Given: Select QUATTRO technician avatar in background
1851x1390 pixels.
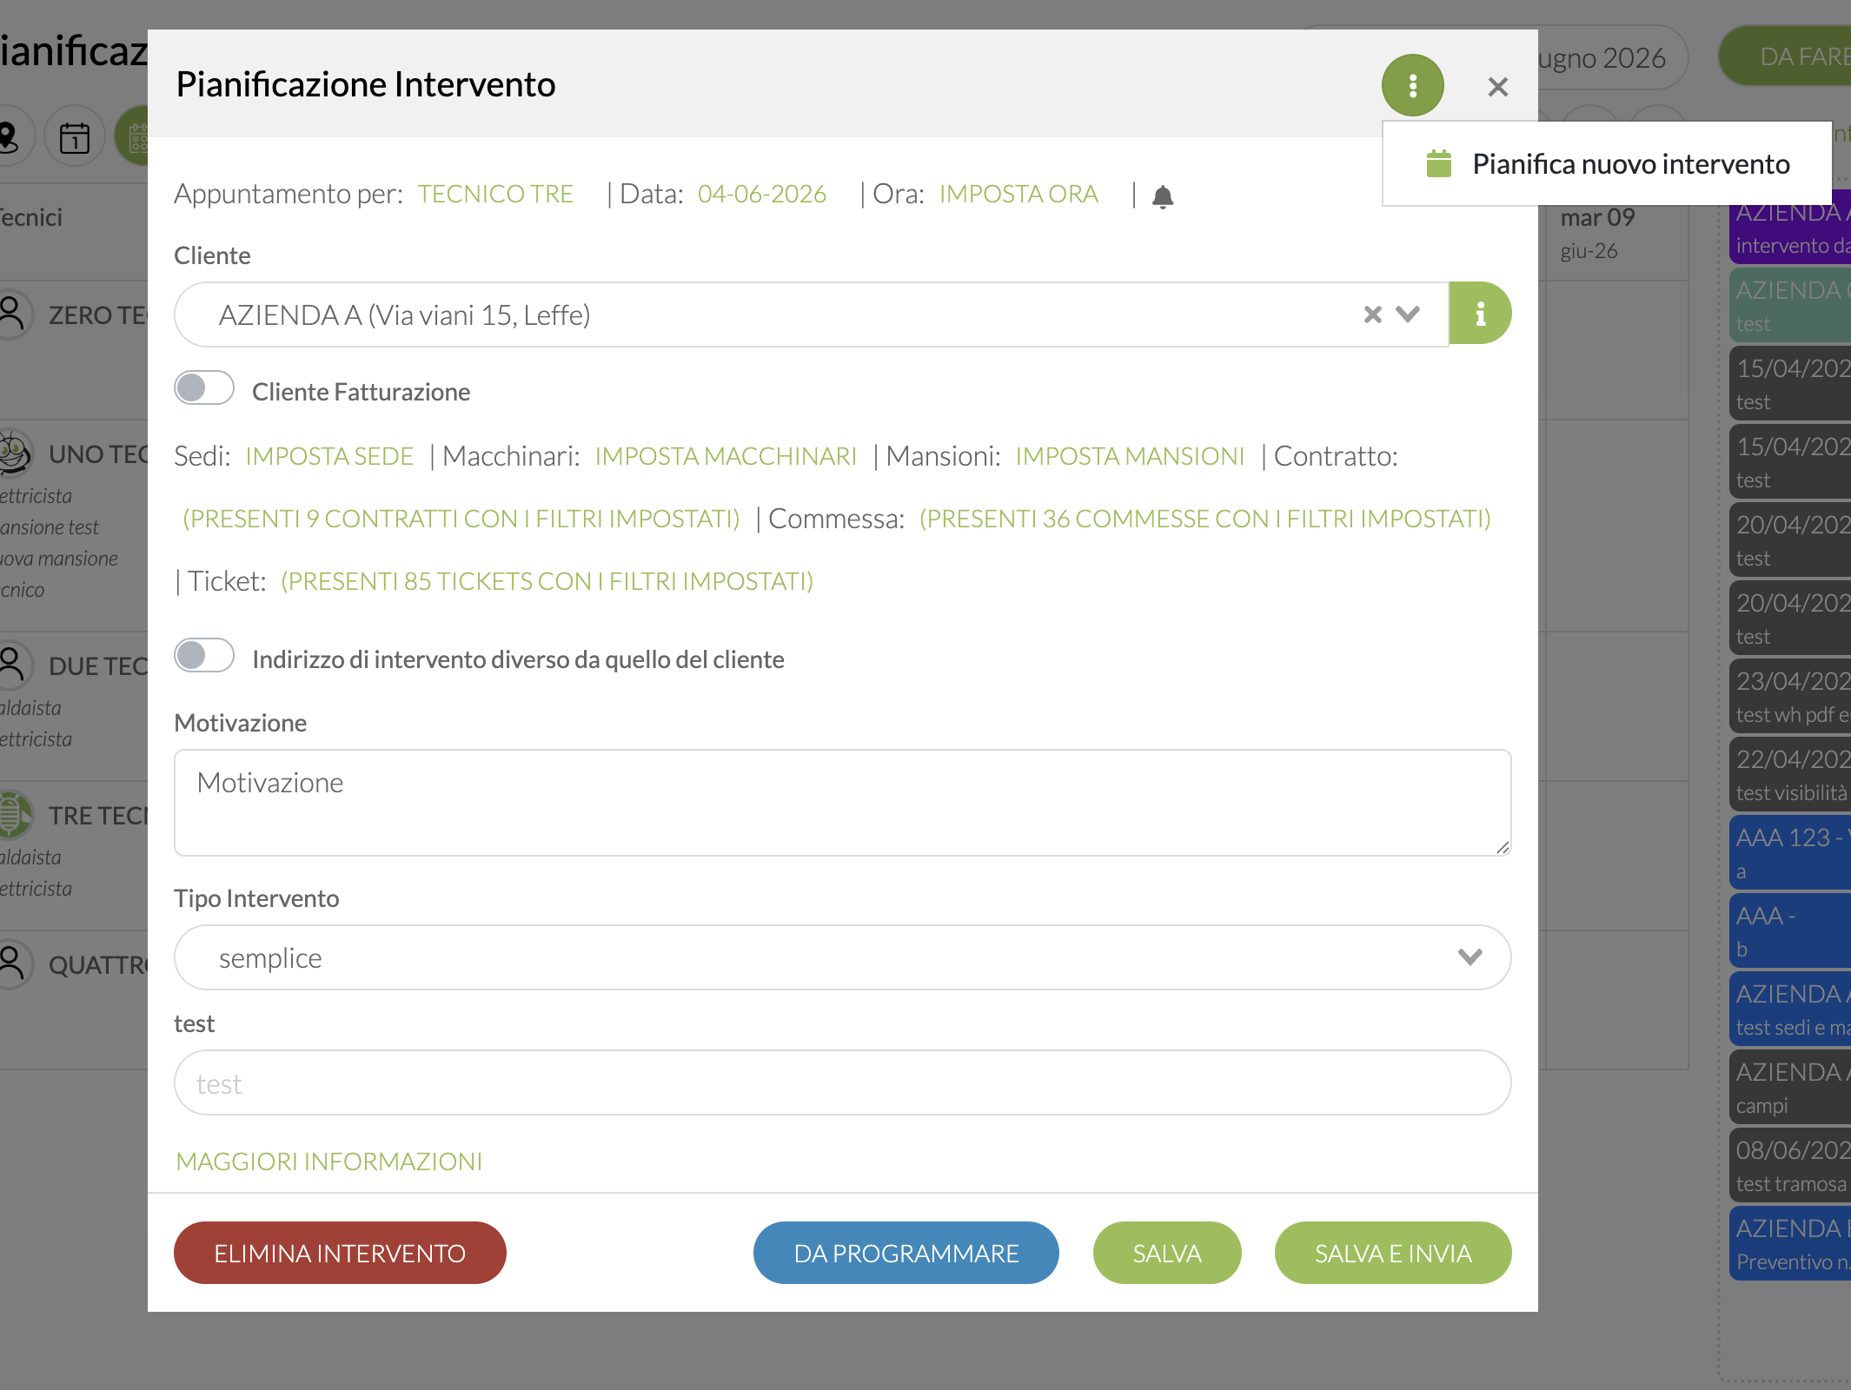Looking at the screenshot, I should tap(12, 963).
